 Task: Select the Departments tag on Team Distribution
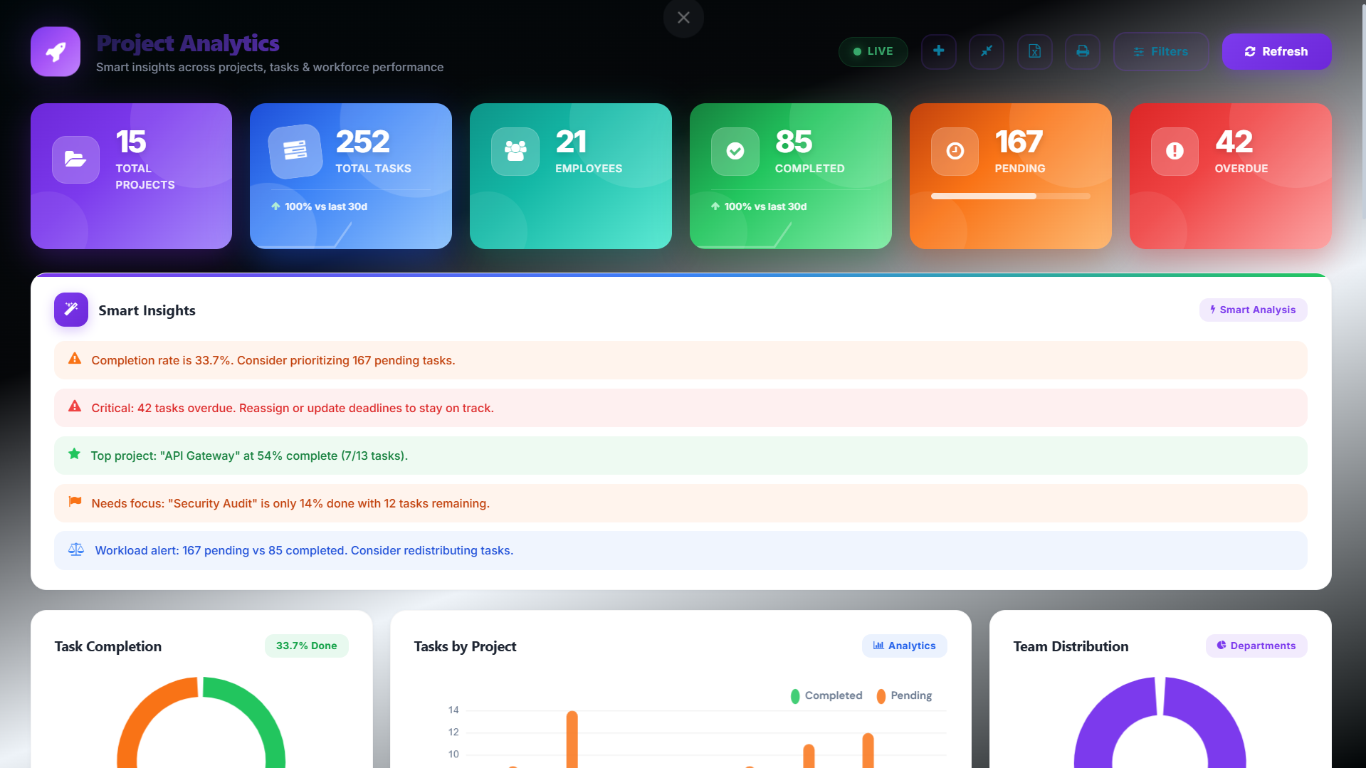1256,646
